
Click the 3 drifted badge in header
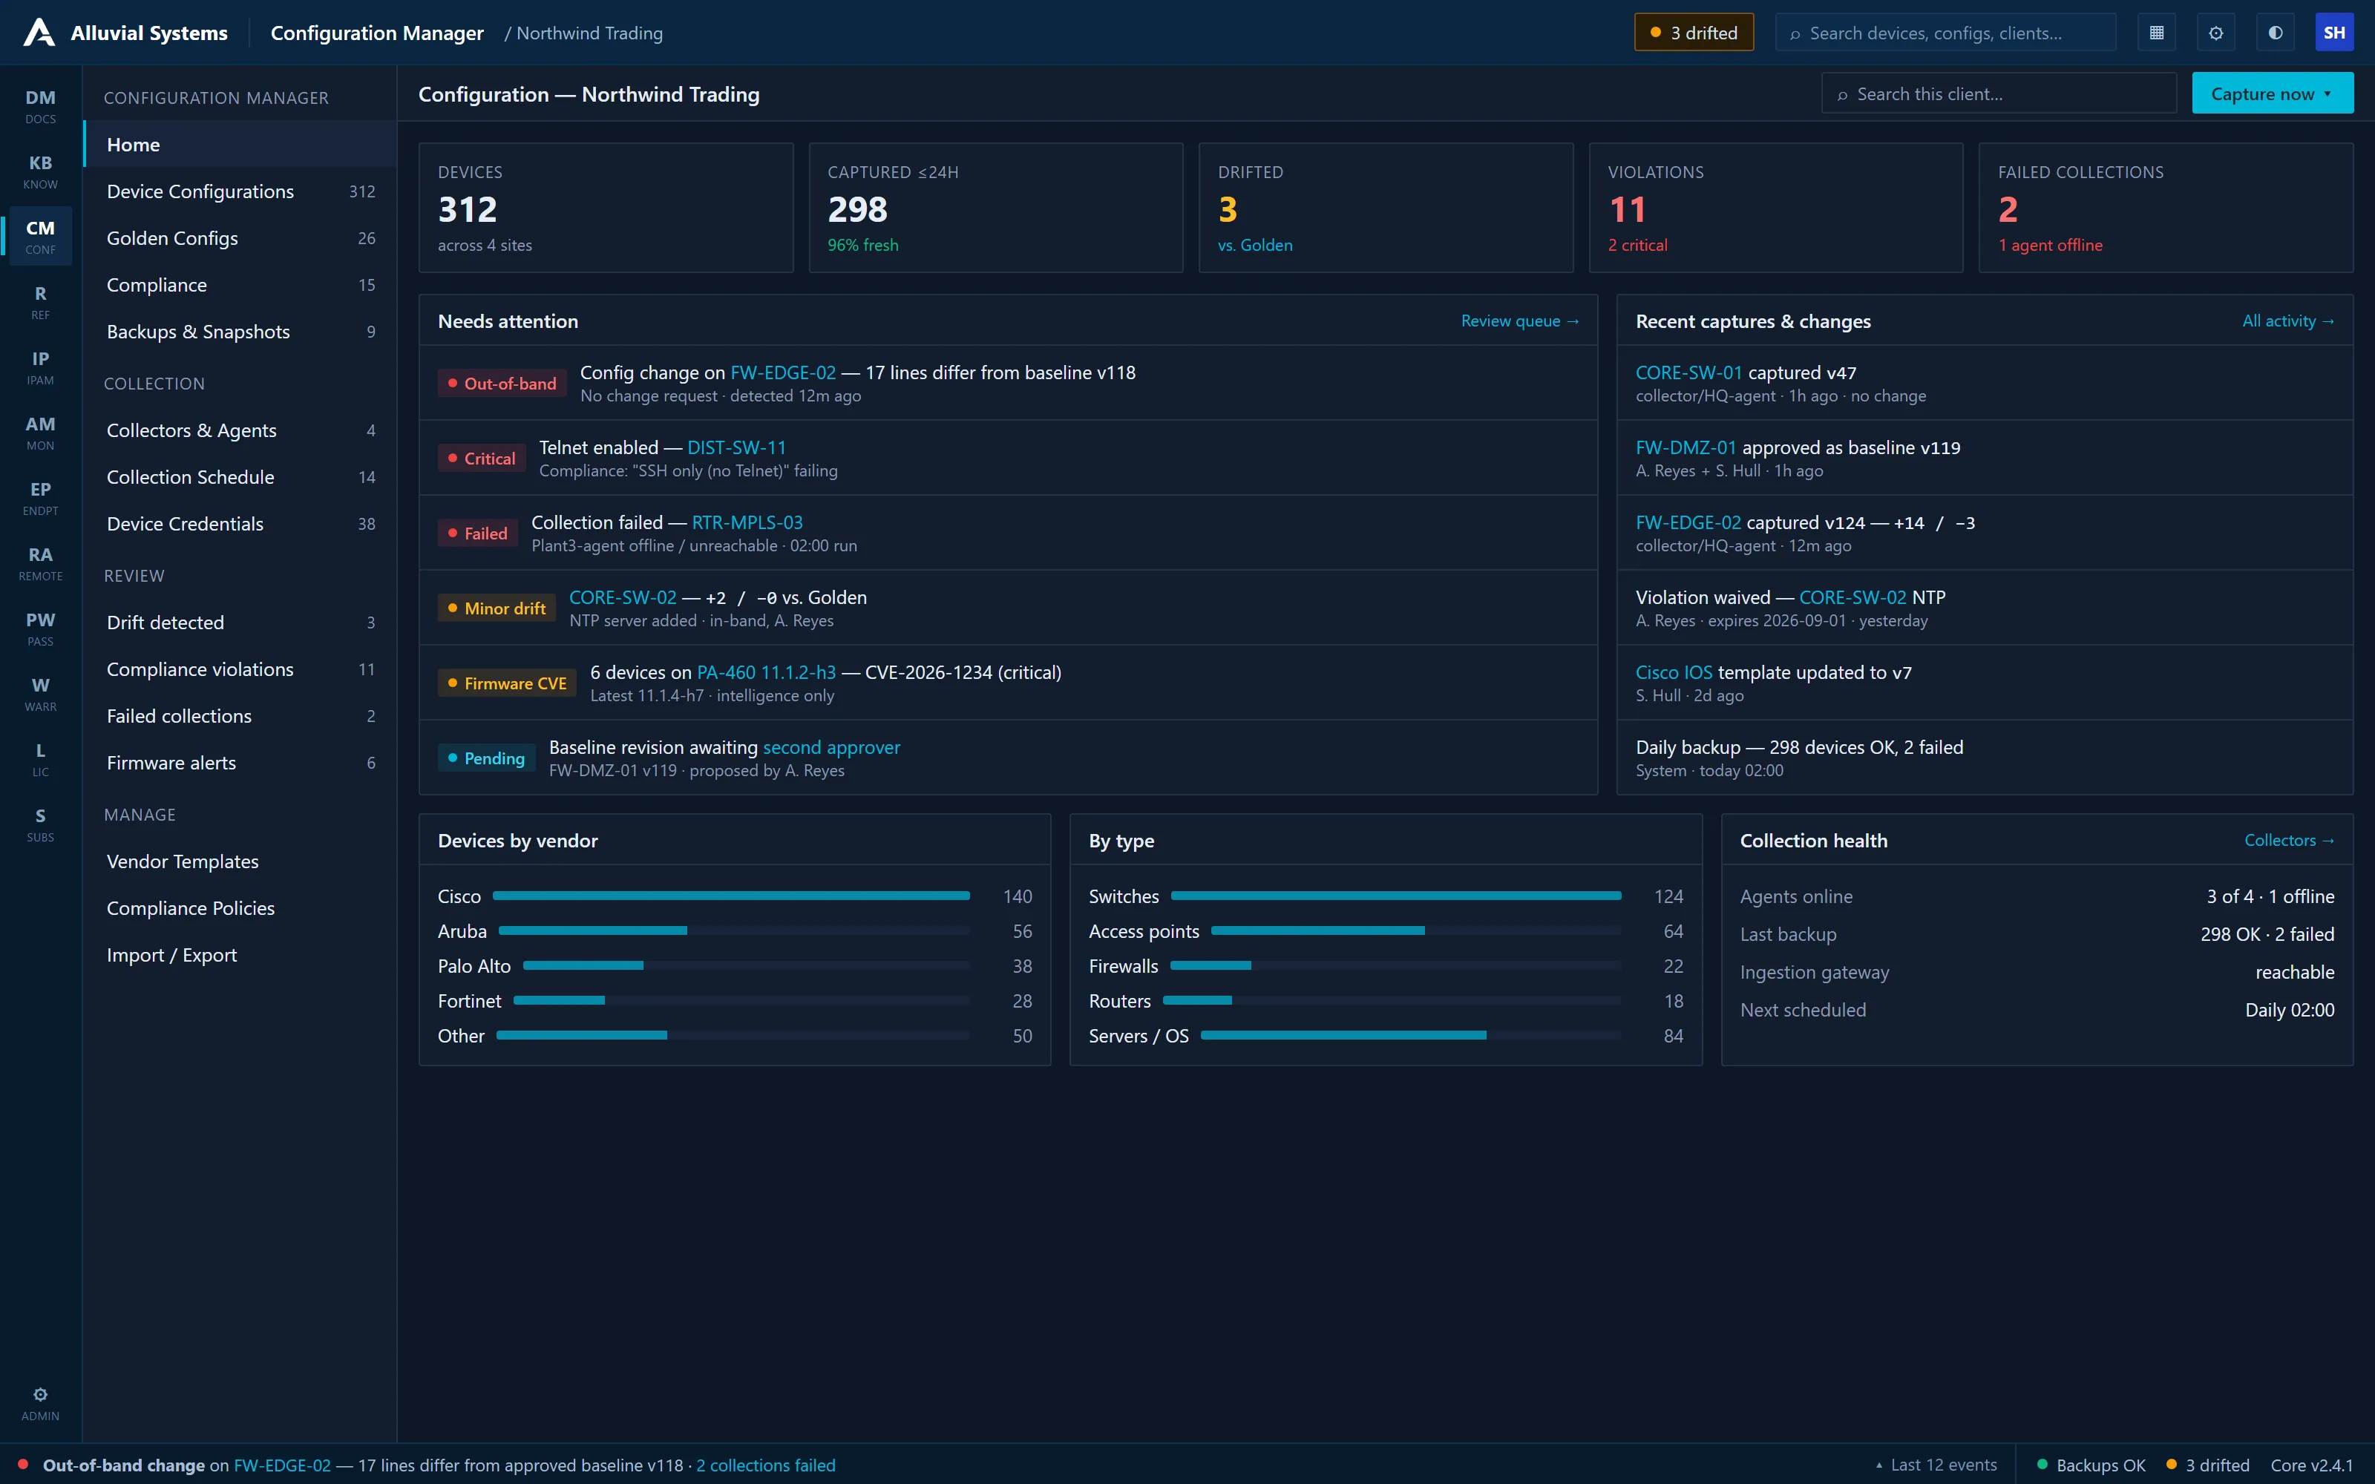(x=1693, y=33)
